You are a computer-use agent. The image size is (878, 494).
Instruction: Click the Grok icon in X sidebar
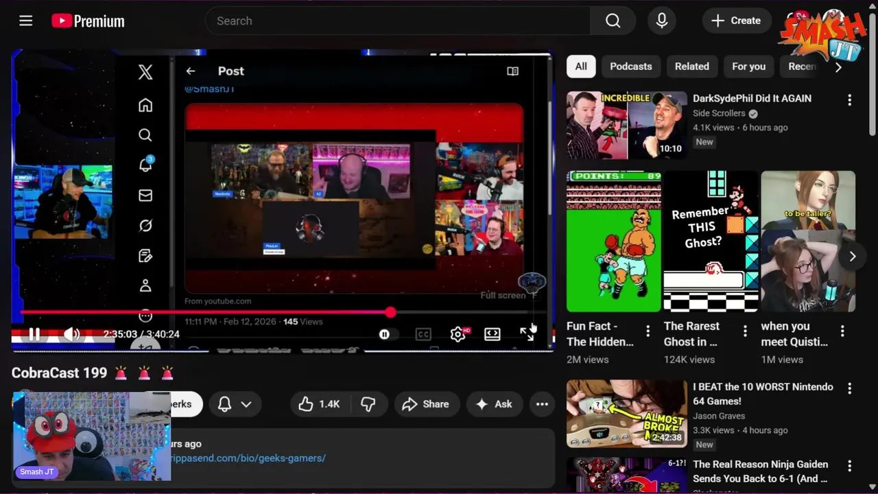(x=145, y=226)
